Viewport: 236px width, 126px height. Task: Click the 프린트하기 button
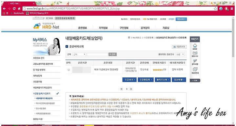[x=179, y=47]
